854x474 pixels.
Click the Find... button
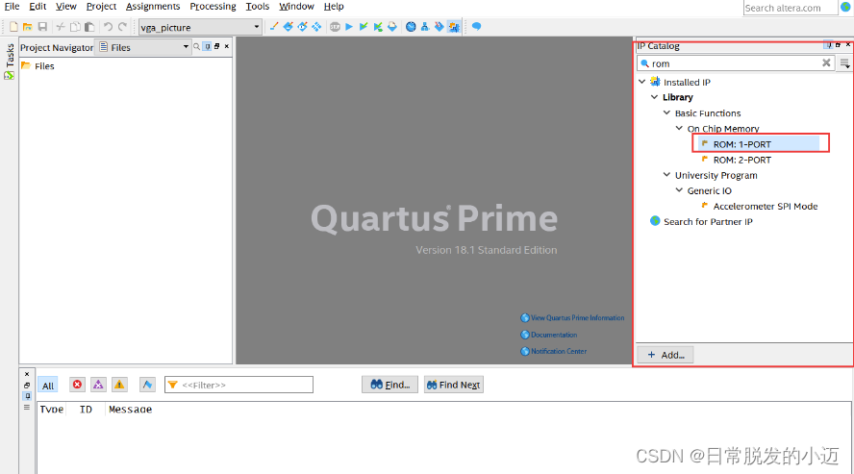click(389, 385)
